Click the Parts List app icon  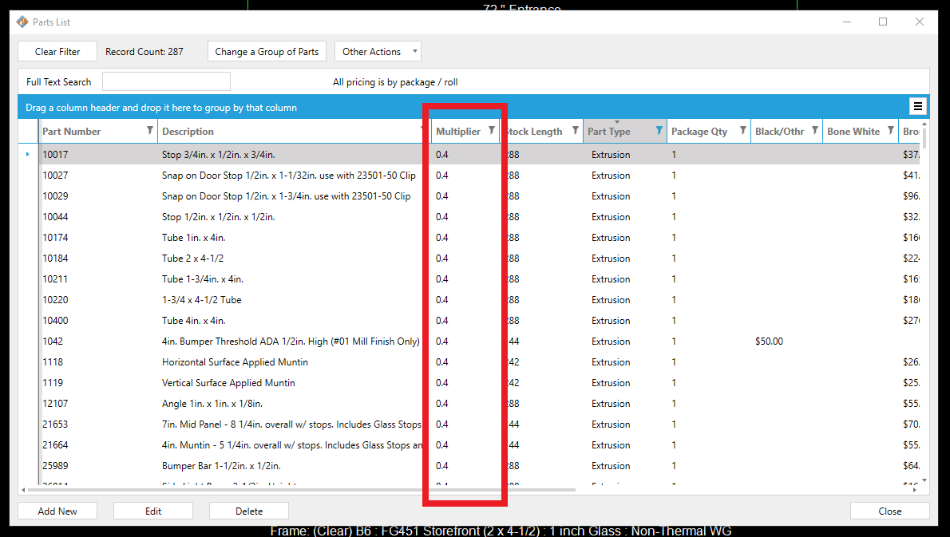22,22
